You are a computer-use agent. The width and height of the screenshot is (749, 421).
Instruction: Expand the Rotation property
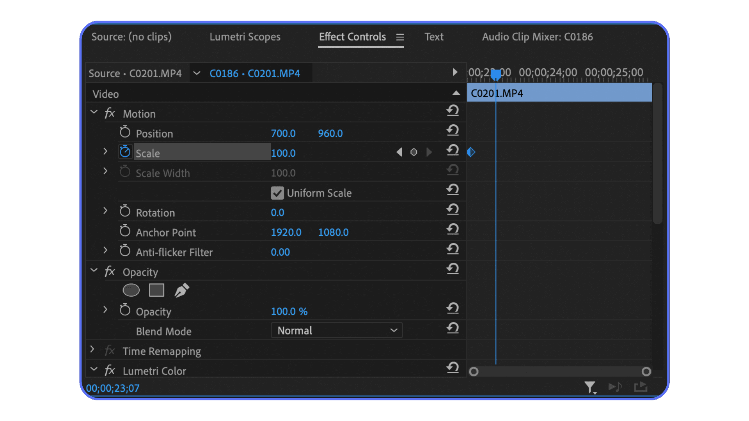click(x=105, y=211)
